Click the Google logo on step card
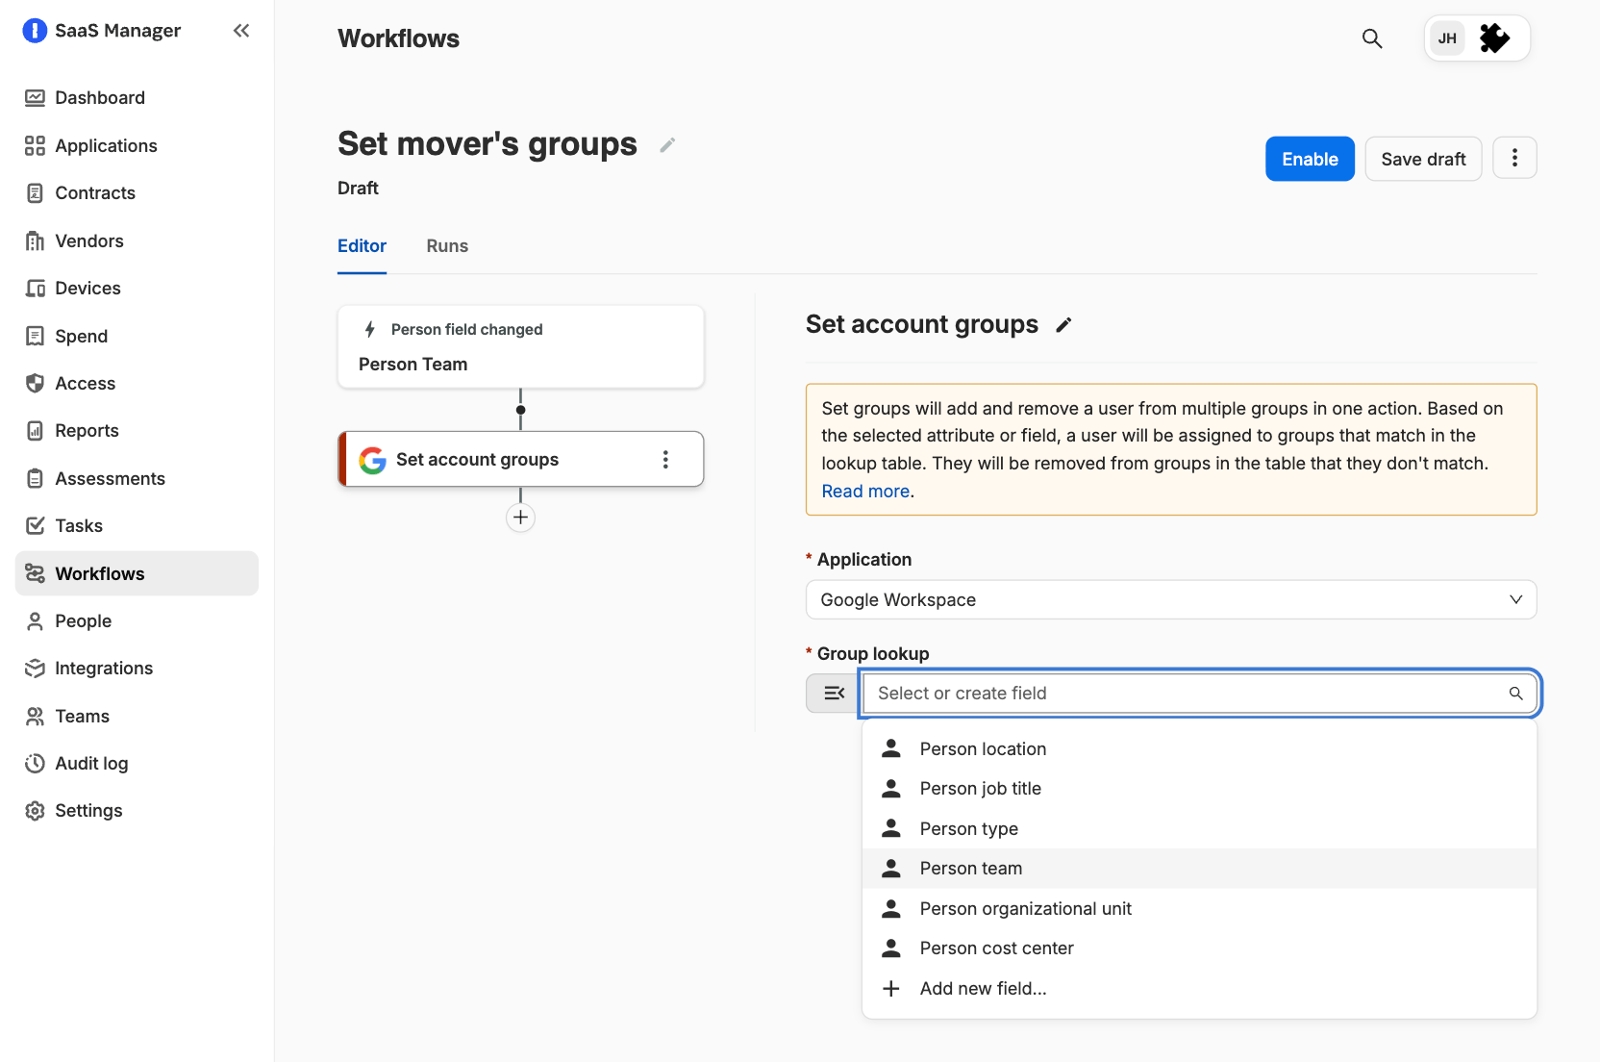 point(372,460)
